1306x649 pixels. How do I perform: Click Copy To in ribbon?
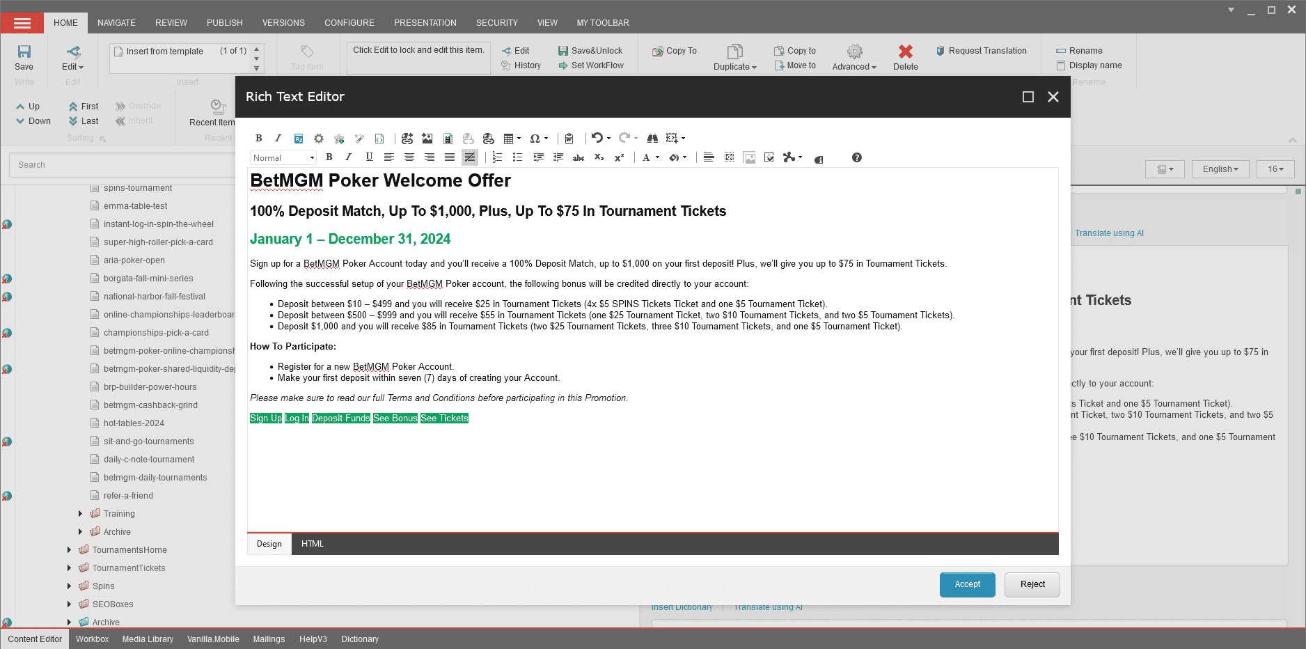[x=675, y=51]
